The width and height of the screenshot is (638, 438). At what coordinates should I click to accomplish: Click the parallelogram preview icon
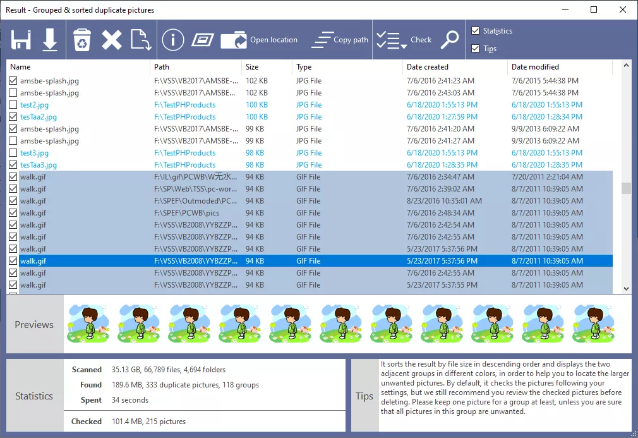point(202,40)
